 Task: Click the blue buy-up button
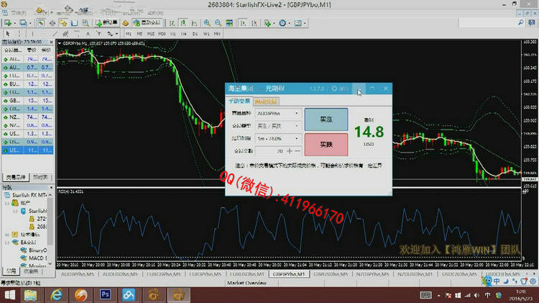point(326,119)
